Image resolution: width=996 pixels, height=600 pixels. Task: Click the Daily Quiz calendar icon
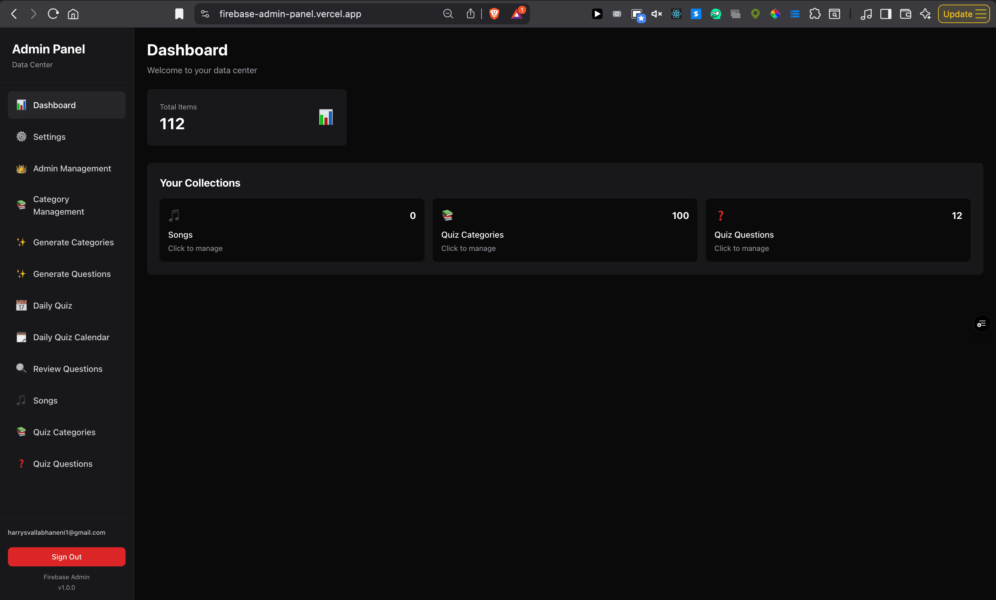pyautogui.click(x=21, y=305)
